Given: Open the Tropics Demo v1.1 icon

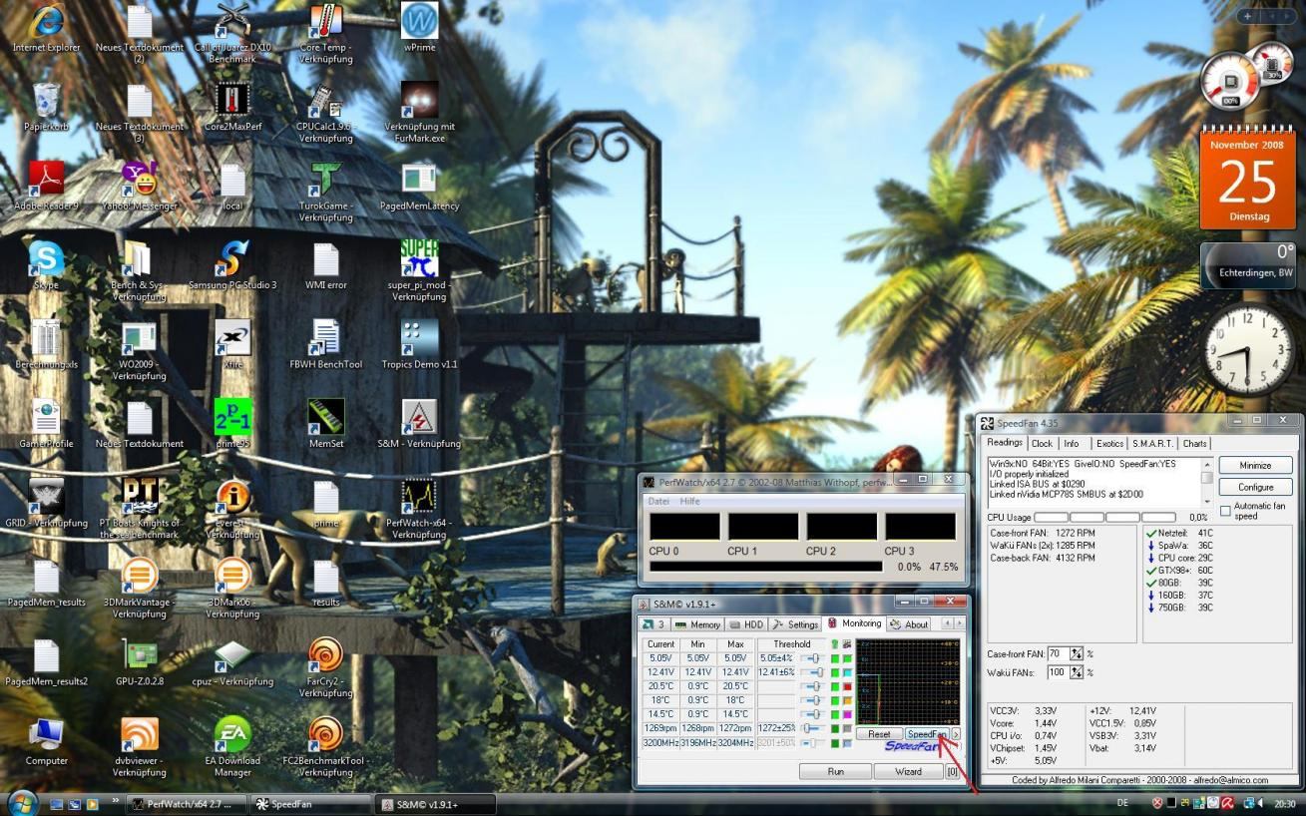Looking at the screenshot, I should click(x=419, y=344).
